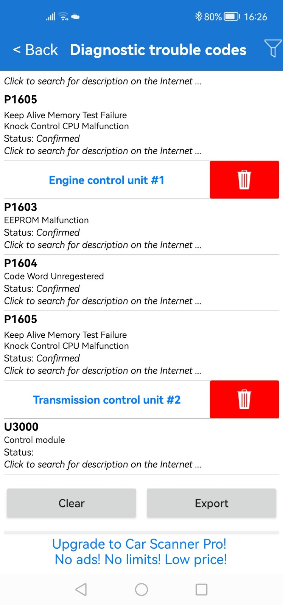Go back using the Back button
283x605 pixels.
click(x=35, y=50)
